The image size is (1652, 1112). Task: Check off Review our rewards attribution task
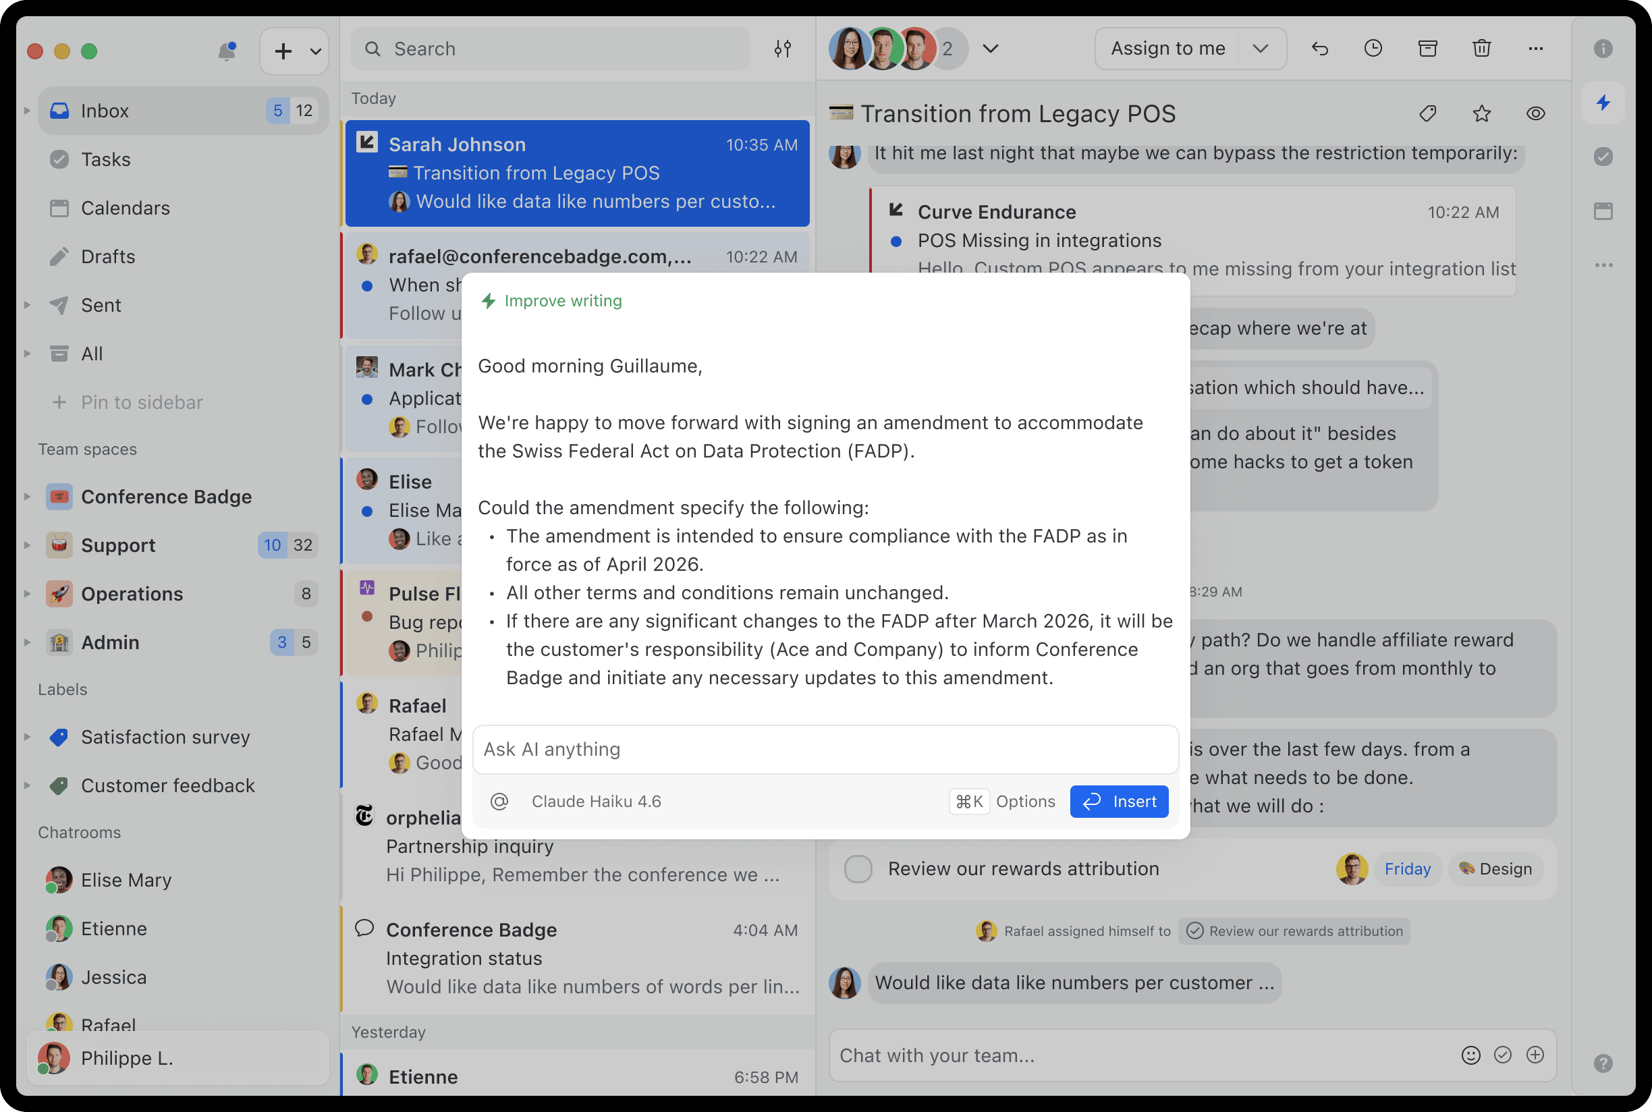click(858, 869)
